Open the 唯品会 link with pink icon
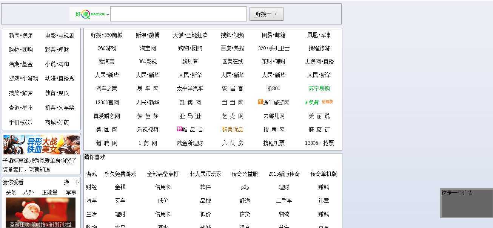493x228 pixels. pos(190,129)
